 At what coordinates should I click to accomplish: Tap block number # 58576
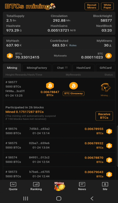tap(11, 129)
